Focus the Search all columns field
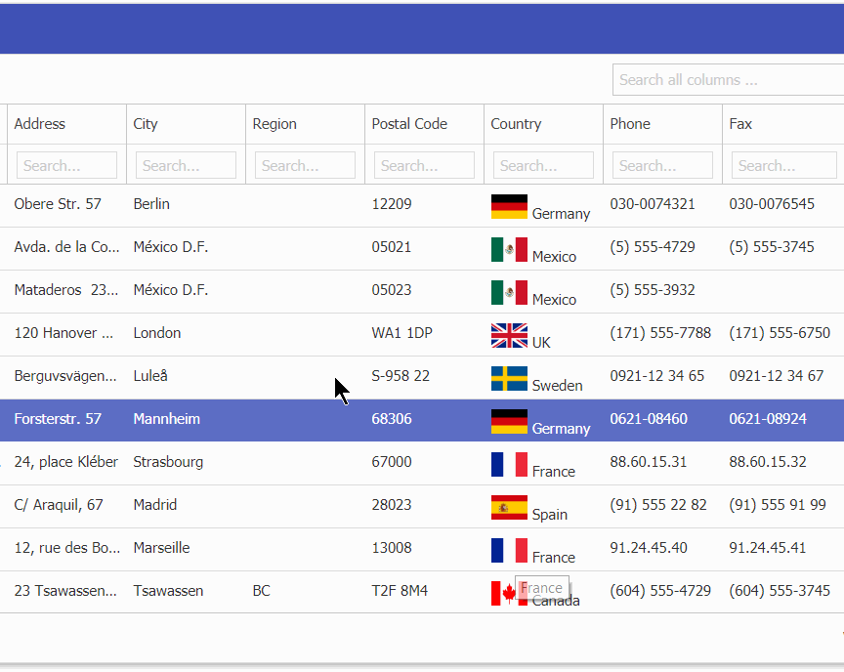Image resolution: width=844 pixels, height=672 pixels. 727,80
